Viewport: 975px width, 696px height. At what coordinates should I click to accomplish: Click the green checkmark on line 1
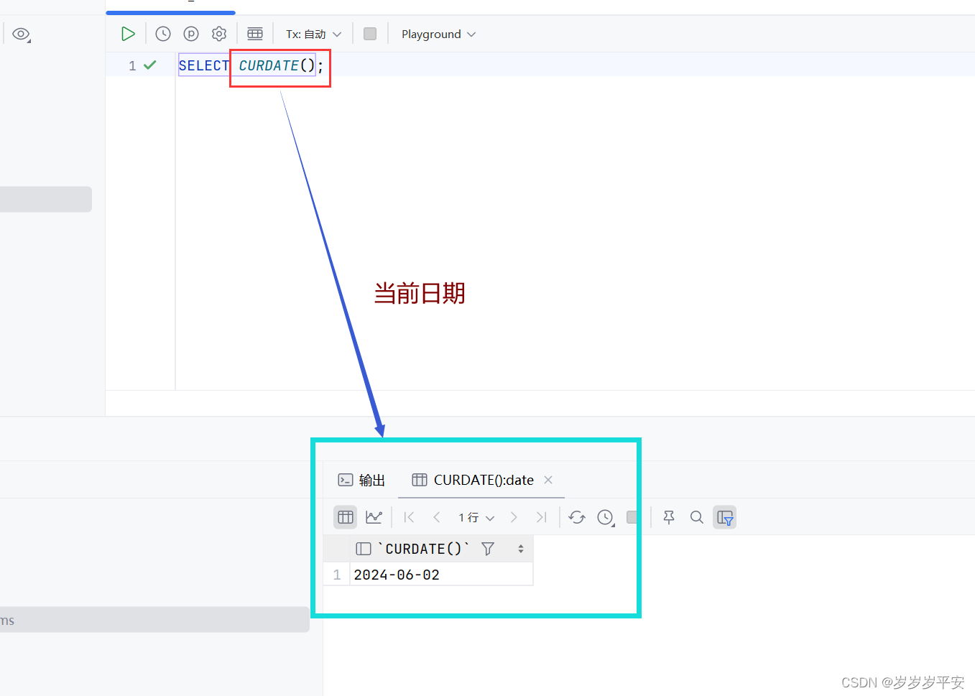coord(150,65)
